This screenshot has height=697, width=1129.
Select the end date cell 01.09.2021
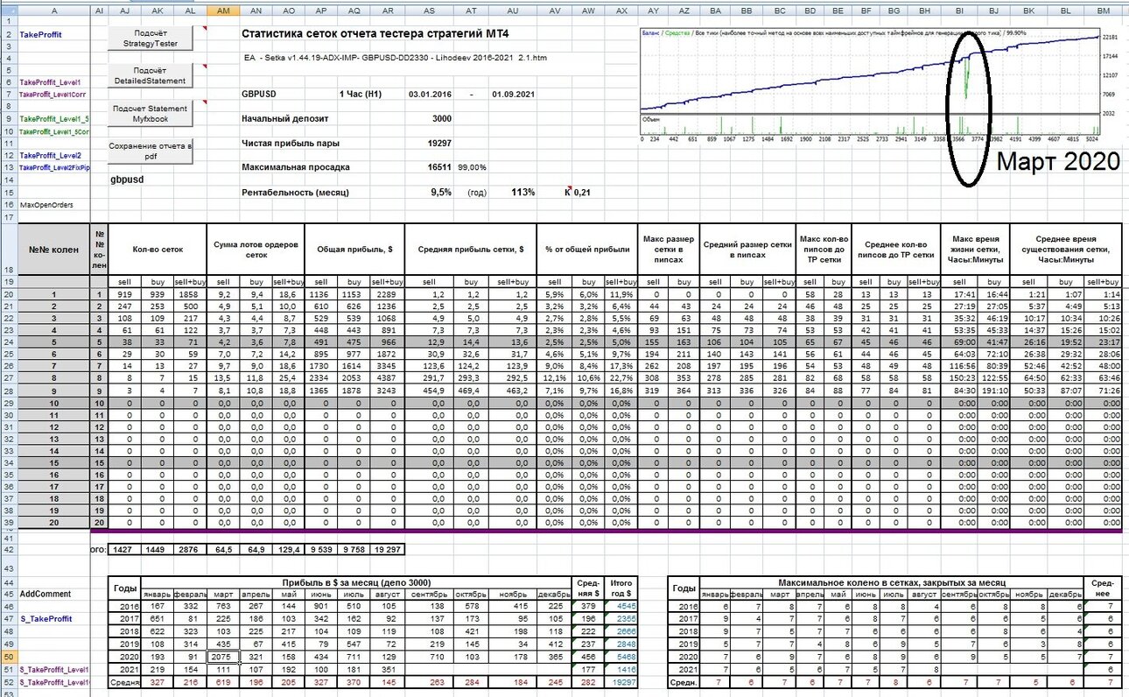click(514, 94)
